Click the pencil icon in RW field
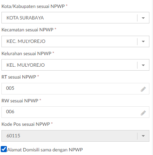Viewport: 153px width, 155px height. coord(143,113)
